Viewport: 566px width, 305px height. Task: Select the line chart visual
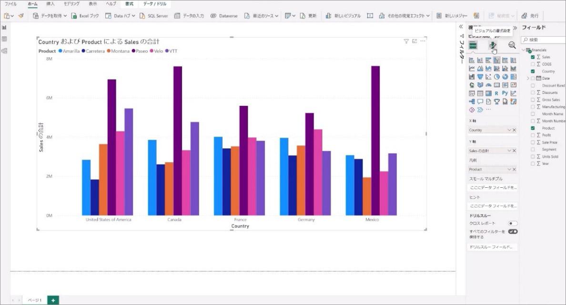473,68
